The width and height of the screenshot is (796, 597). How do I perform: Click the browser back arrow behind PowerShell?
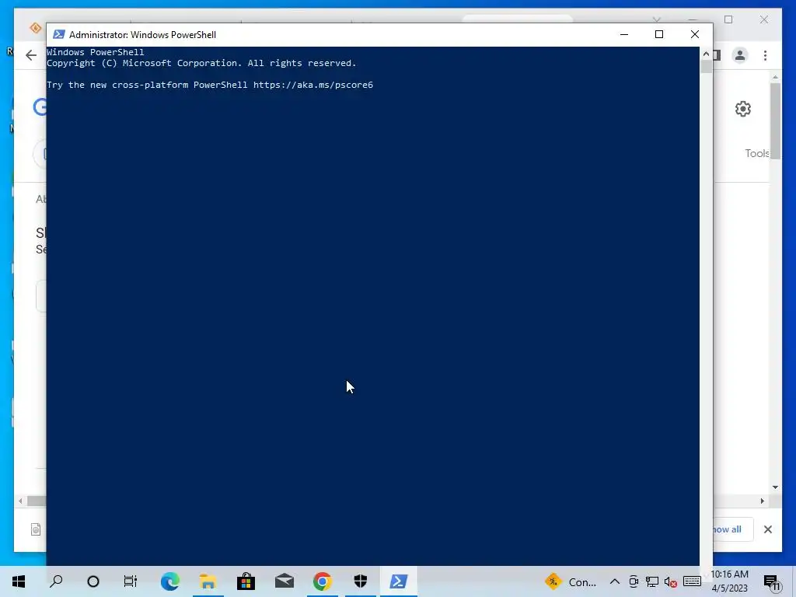click(31, 55)
